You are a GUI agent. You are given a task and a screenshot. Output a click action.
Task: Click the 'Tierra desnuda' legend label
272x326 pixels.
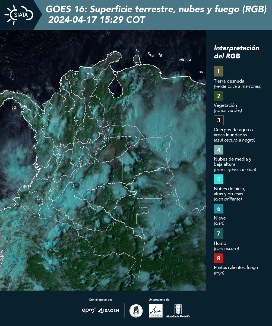[229, 81]
